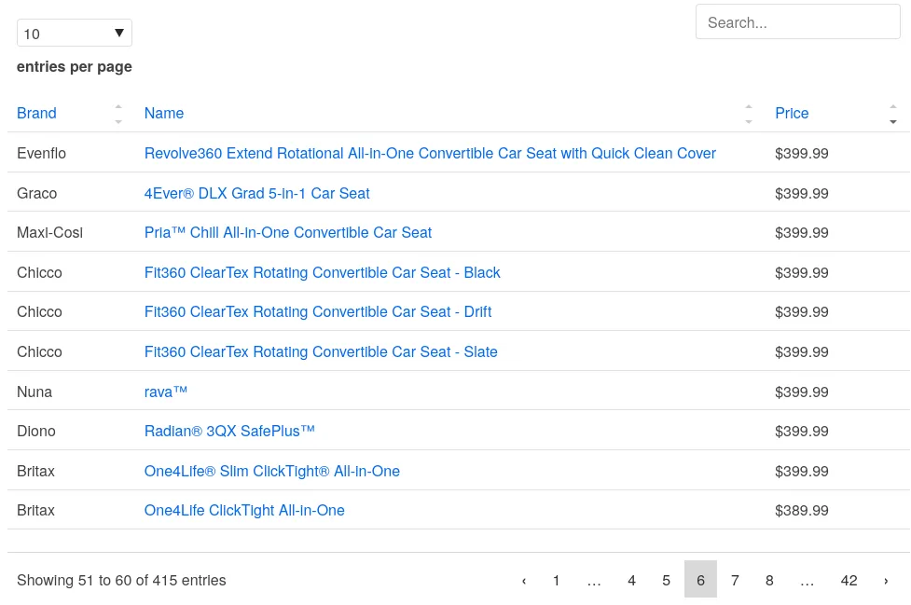Screen dimensions: 911x605
Task: Click price in Nuna rava row
Action: pos(801,392)
